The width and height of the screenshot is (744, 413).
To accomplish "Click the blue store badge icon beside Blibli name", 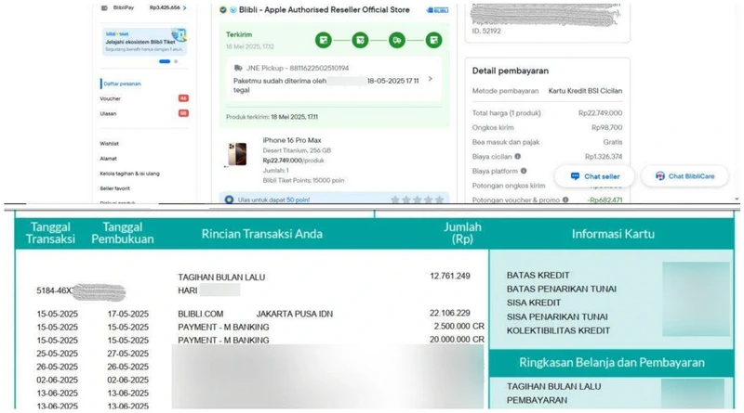I will [x=233, y=10].
